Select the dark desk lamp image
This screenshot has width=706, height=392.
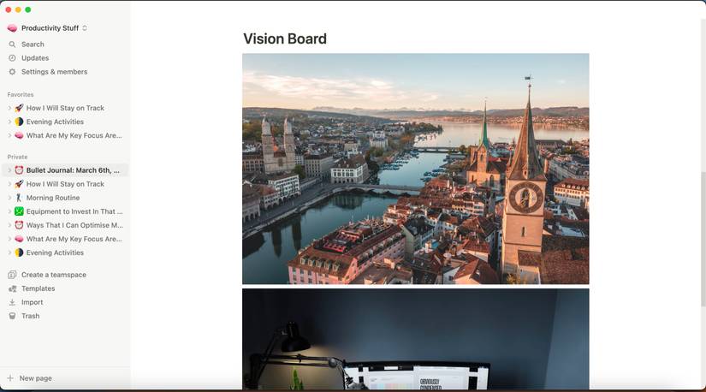pyautogui.click(x=416, y=339)
